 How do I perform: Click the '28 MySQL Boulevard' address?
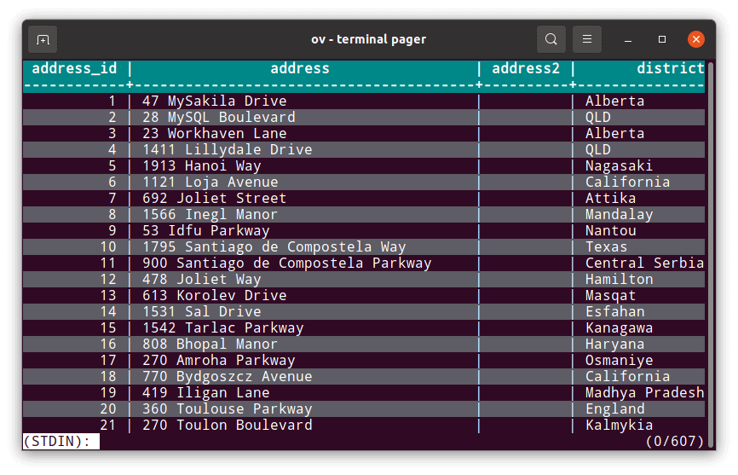219,117
